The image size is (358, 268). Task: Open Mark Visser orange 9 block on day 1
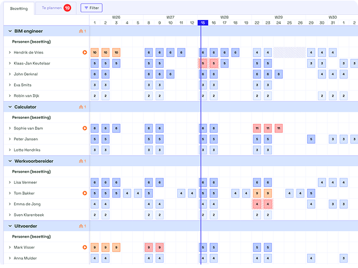click(x=95, y=247)
